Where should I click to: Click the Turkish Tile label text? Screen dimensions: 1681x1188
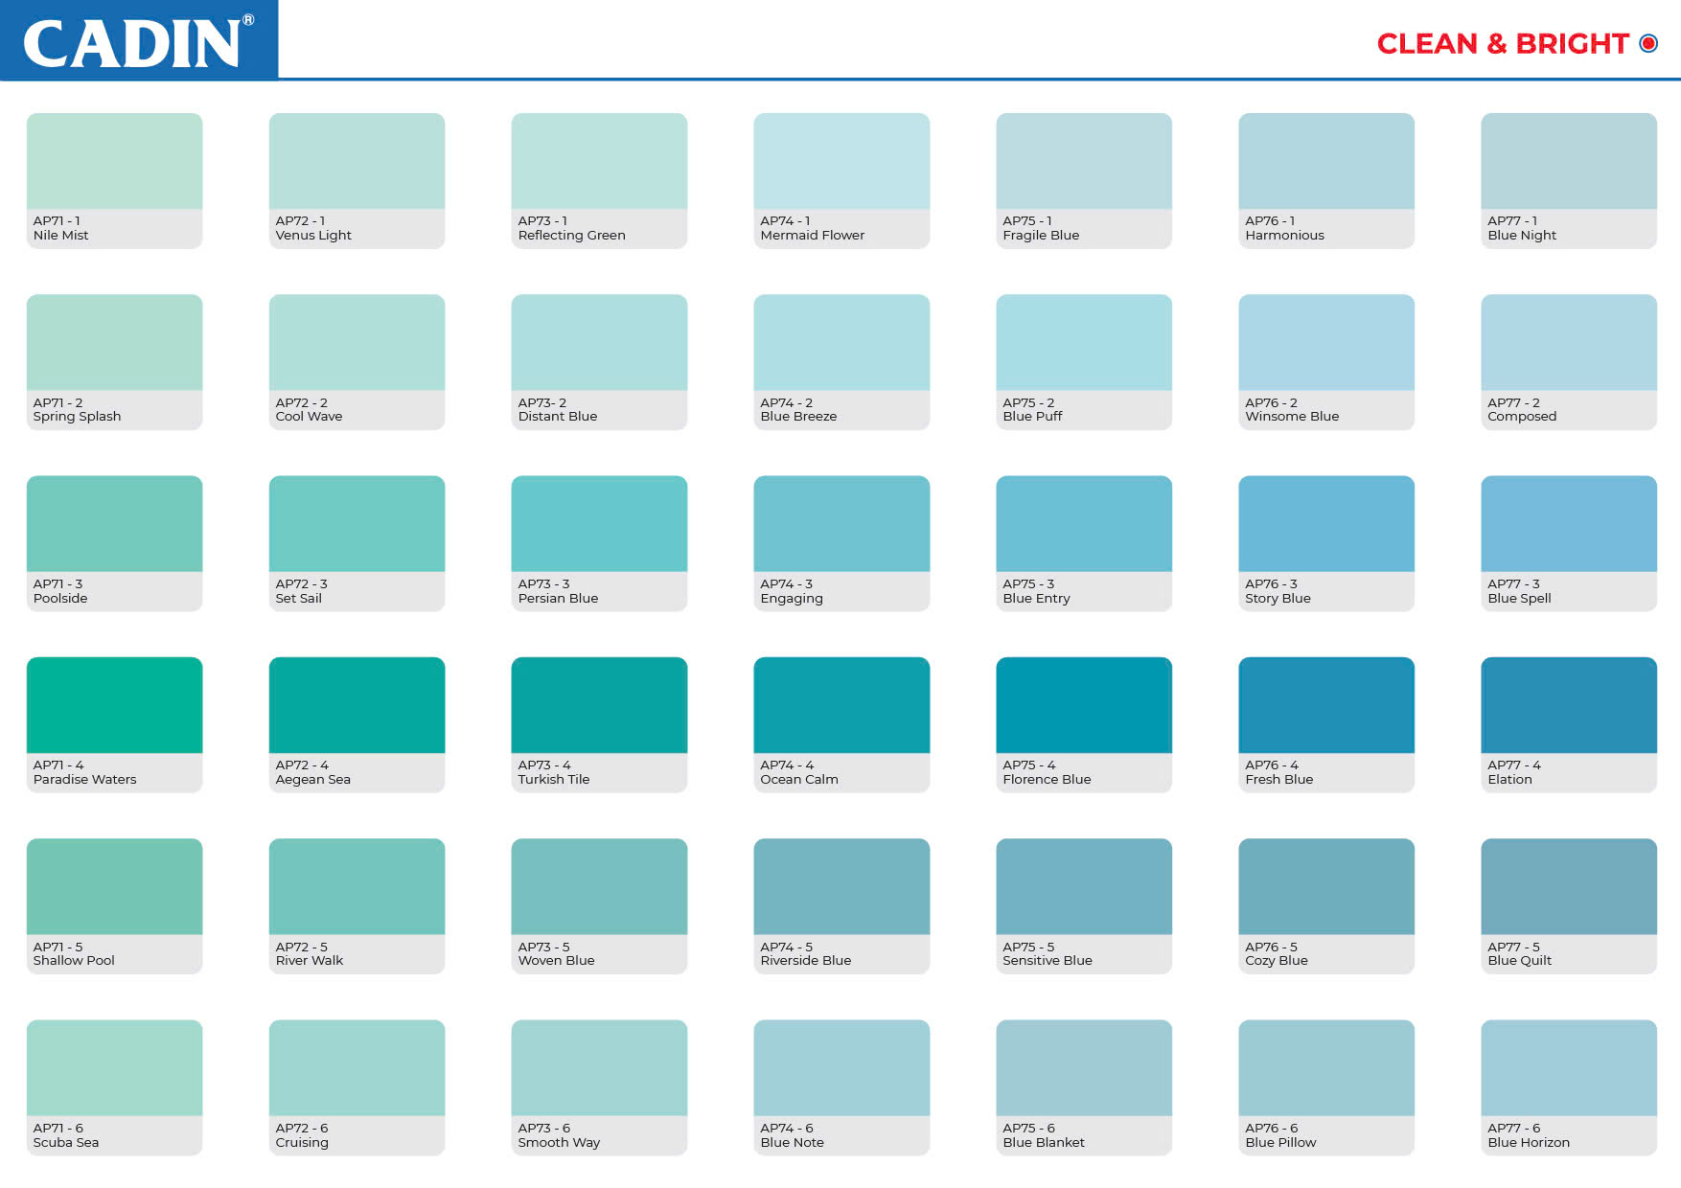[x=553, y=780]
